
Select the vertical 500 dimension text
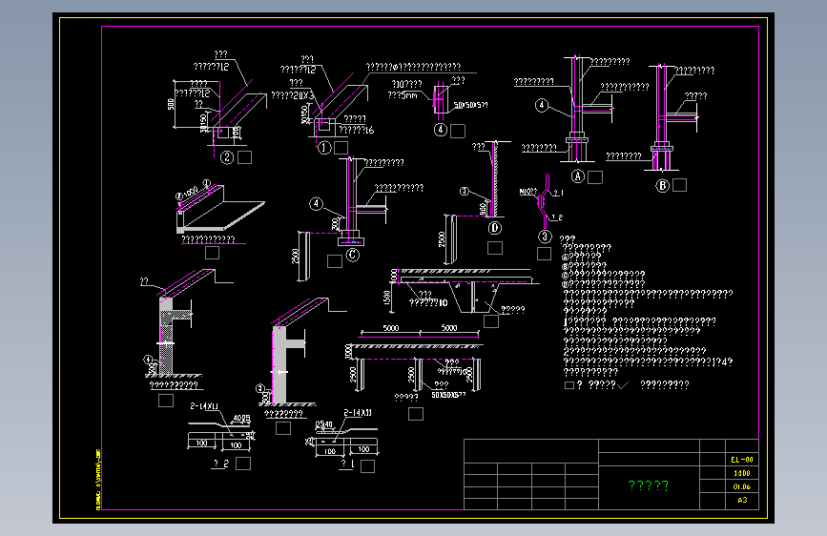click(171, 105)
